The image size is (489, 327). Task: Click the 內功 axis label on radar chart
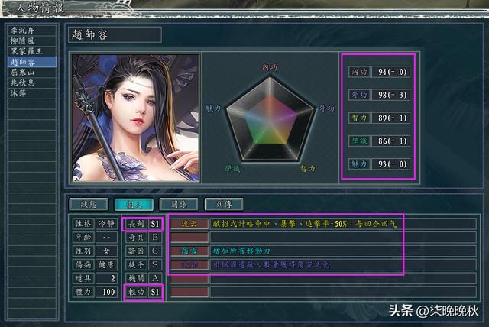click(270, 67)
